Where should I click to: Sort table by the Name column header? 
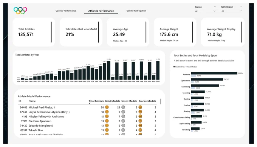(x=32, y=101)
